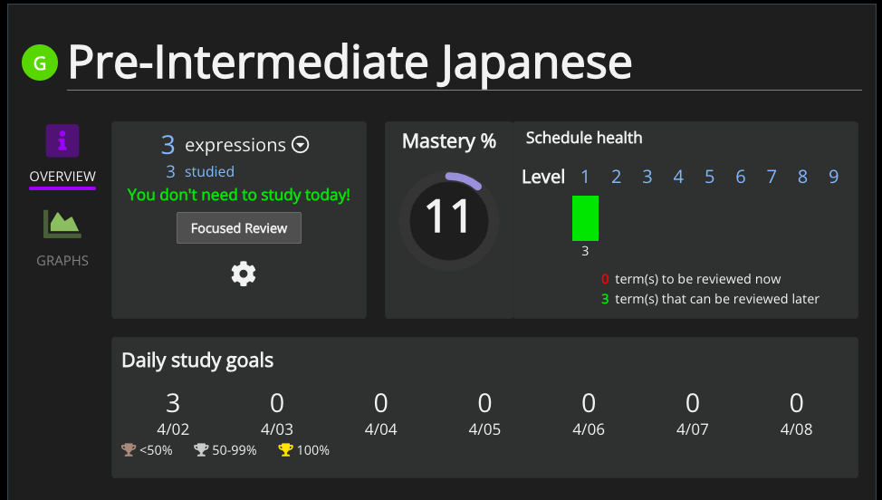Select Level 9 in Schedule health
The width and height of the screenshot is (882, 500).
(833, 177)
